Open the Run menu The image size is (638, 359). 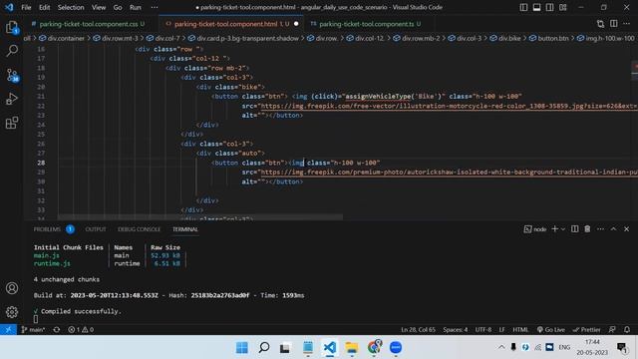tap(136, 7)
